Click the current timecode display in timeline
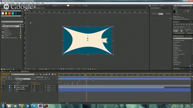This screenshot has width=193, height=108. tap(5, 74)
